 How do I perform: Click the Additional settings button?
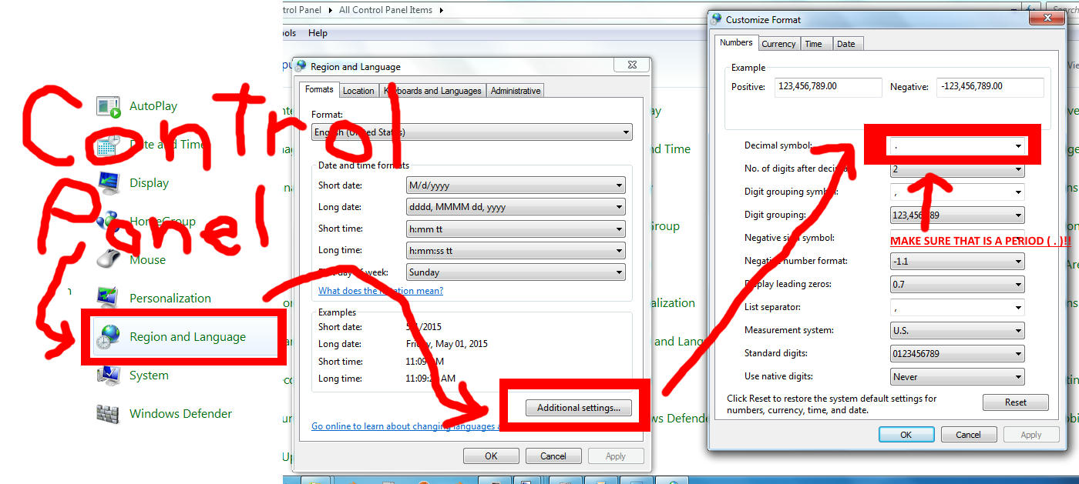579,408
